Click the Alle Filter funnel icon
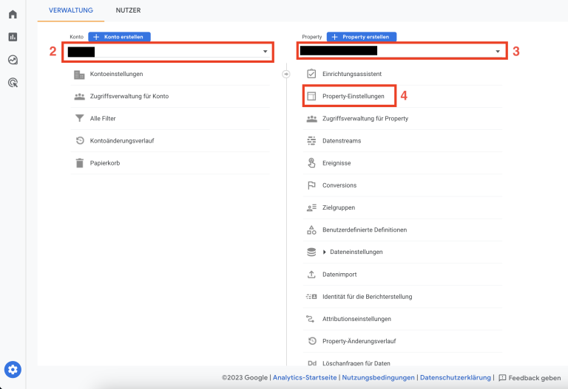Image resolution: width=568 pixels, height=389 pixels. coord(79,119)
